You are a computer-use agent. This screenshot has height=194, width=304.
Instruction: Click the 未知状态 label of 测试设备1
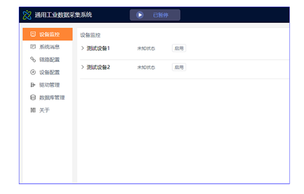tap(146, 48)
